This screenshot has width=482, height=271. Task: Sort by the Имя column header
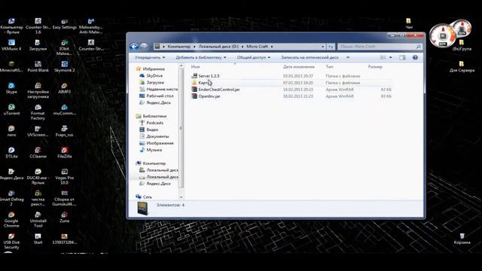[195, 67]
